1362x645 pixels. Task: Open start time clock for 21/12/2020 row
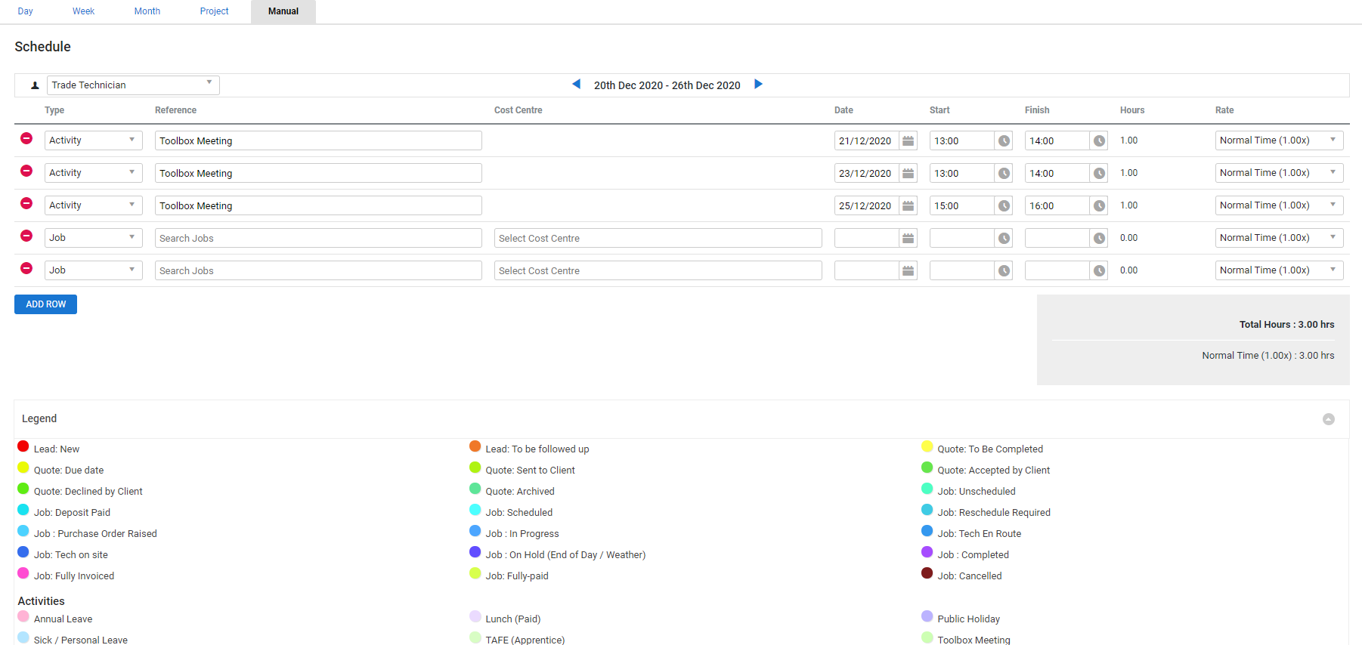[x=1004, y=140]
